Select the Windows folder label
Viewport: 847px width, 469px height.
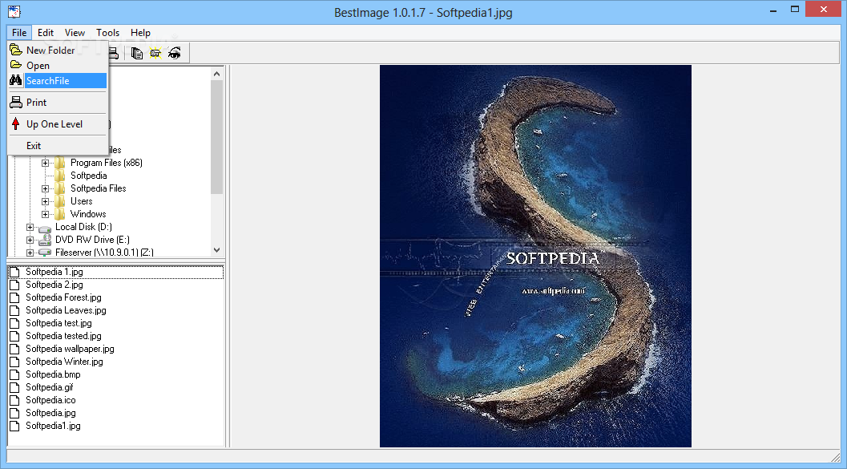point(88,214)
